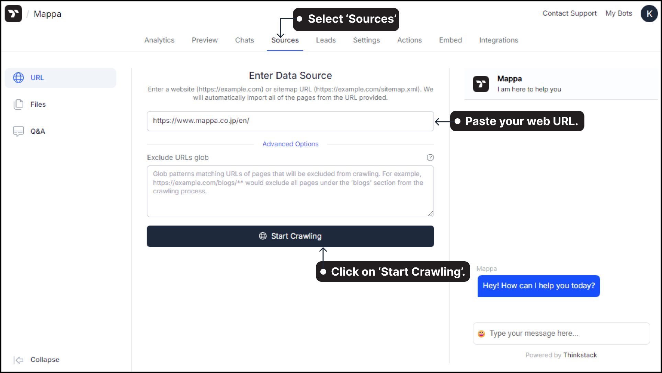Open the Integrations tab
The image size is (662, 373).
coord(499,40)
